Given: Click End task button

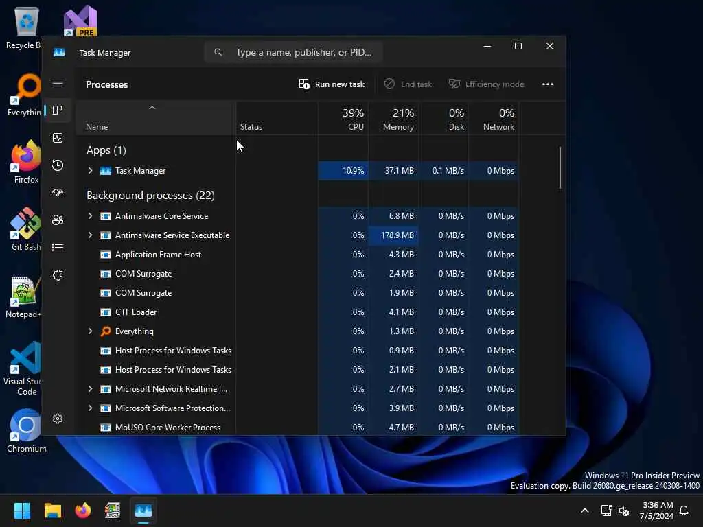Looking at the screenshot, I should [408, 84].
